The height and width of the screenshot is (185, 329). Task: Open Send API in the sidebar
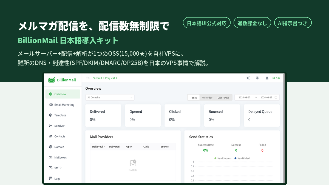point(63,126)
